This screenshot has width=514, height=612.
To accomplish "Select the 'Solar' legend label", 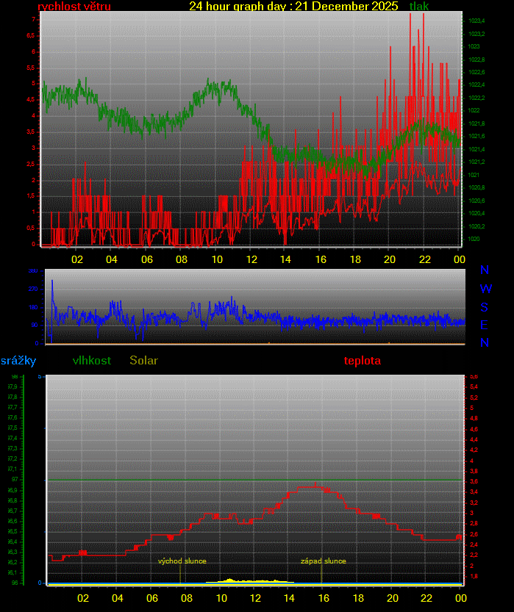I will [x=143, y=361].
